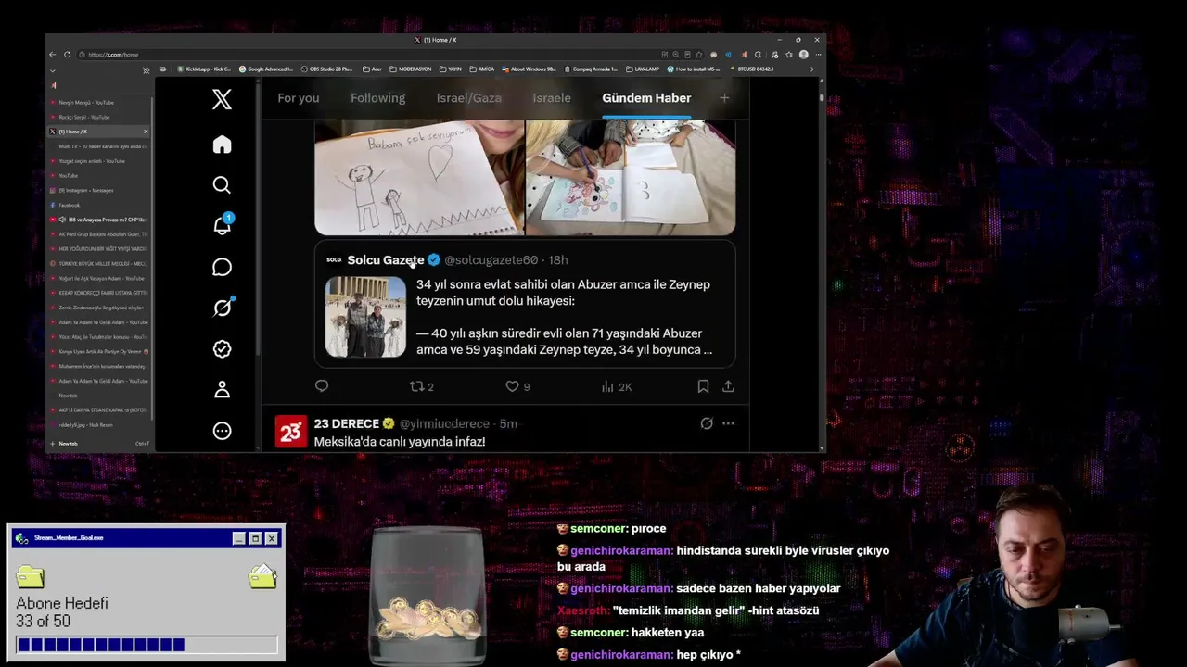Open Google Advanced bookmark

coord(266,69)
